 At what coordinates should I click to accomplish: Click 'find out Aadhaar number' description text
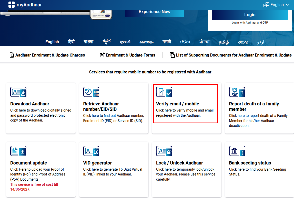tap(114, 118)
